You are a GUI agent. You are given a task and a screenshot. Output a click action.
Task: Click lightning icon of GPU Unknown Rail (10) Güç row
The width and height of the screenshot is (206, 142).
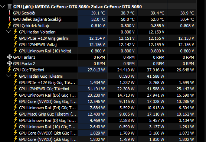point(16,126)
